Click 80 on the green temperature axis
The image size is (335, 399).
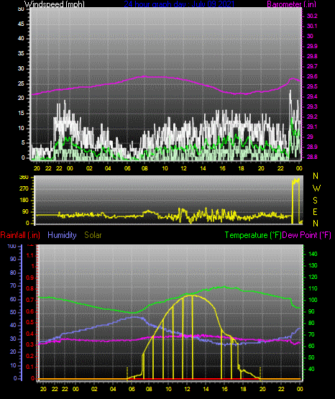coord(311,324)
